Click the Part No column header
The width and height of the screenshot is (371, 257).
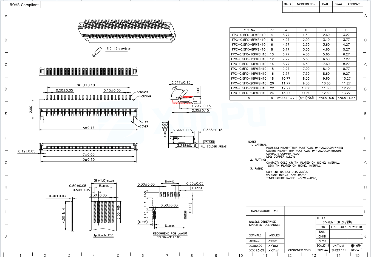248,30
